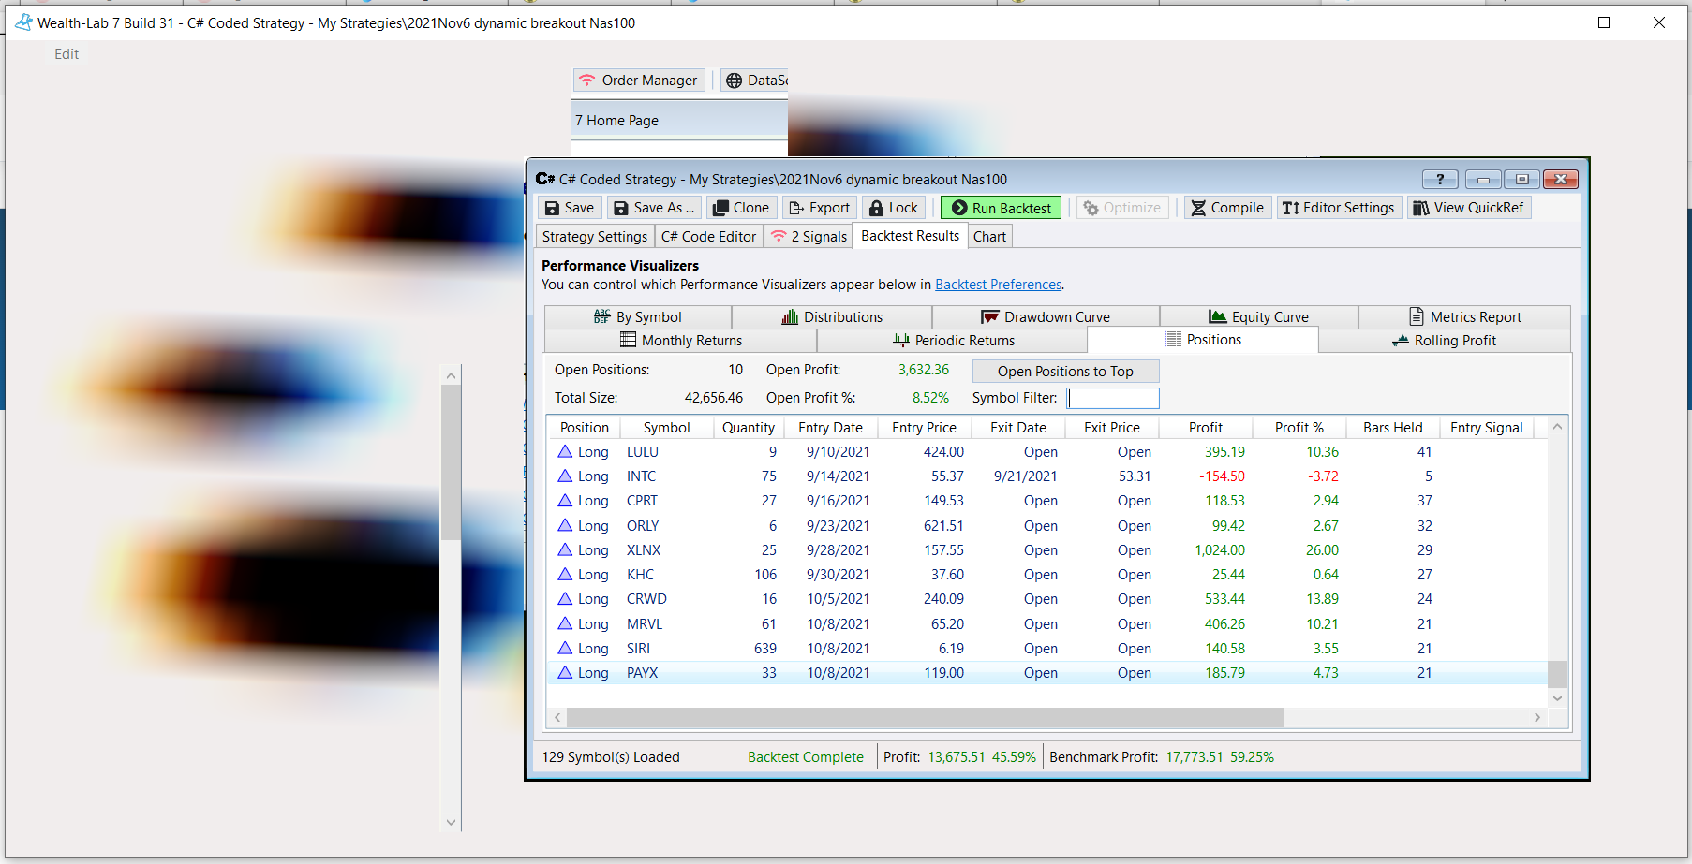Open the Monthly Returns tab
The image size is (1692, 864).
680,341
